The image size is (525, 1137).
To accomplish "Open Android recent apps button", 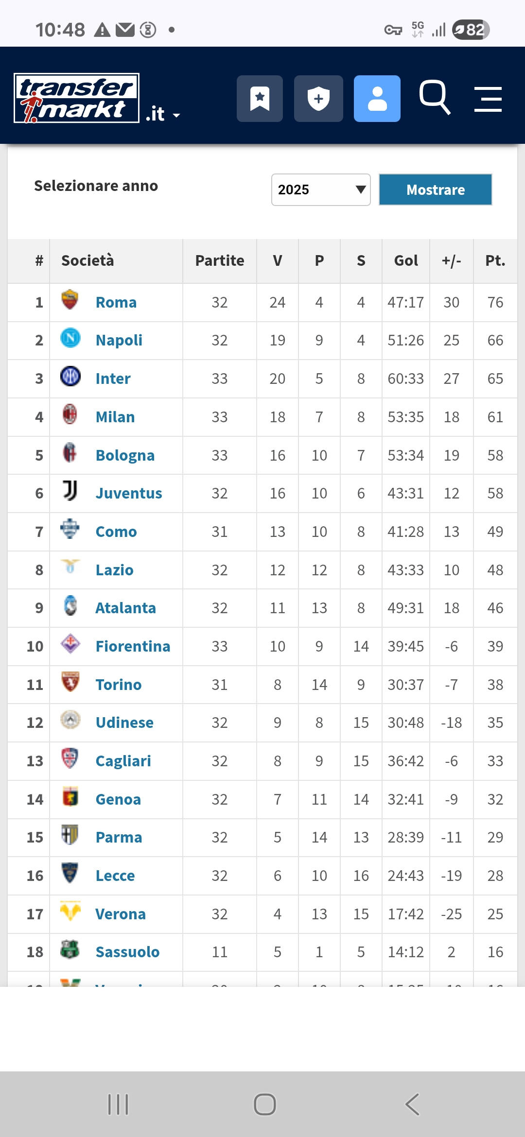I will [118, 1104].
